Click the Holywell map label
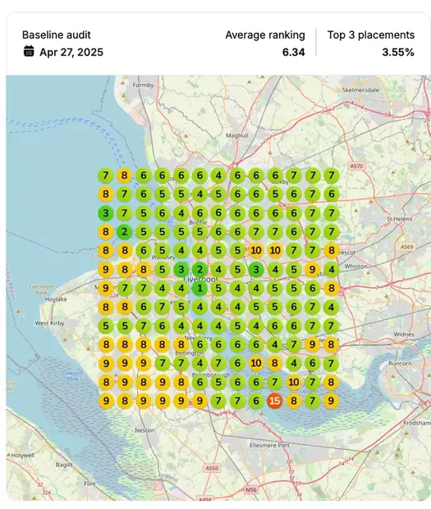This screenshot has width=431, height=509. click(23, 456)
